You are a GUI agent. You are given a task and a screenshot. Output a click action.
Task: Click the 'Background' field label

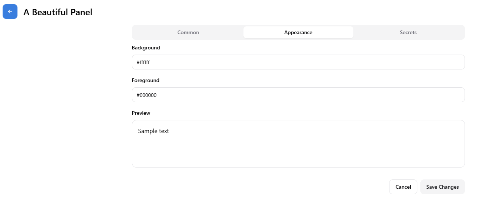(146, 48)
